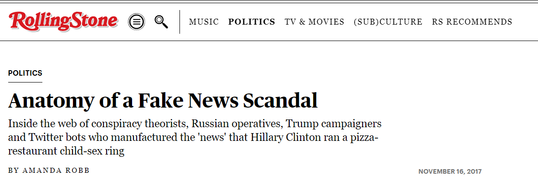Click the Rolling Stone logo
Viewport: 538px width, 186px height.
point(63,21)
